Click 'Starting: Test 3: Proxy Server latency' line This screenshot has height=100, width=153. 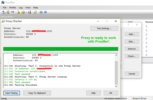coord(35,77)
